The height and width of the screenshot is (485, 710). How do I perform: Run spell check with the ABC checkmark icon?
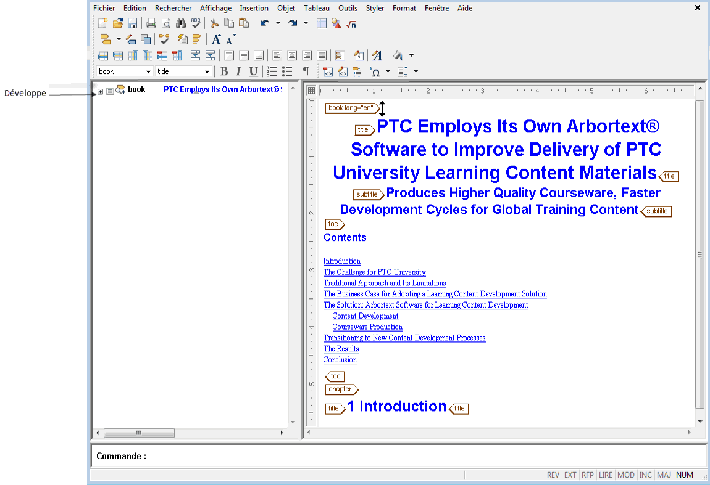click(x=196, y=23)
